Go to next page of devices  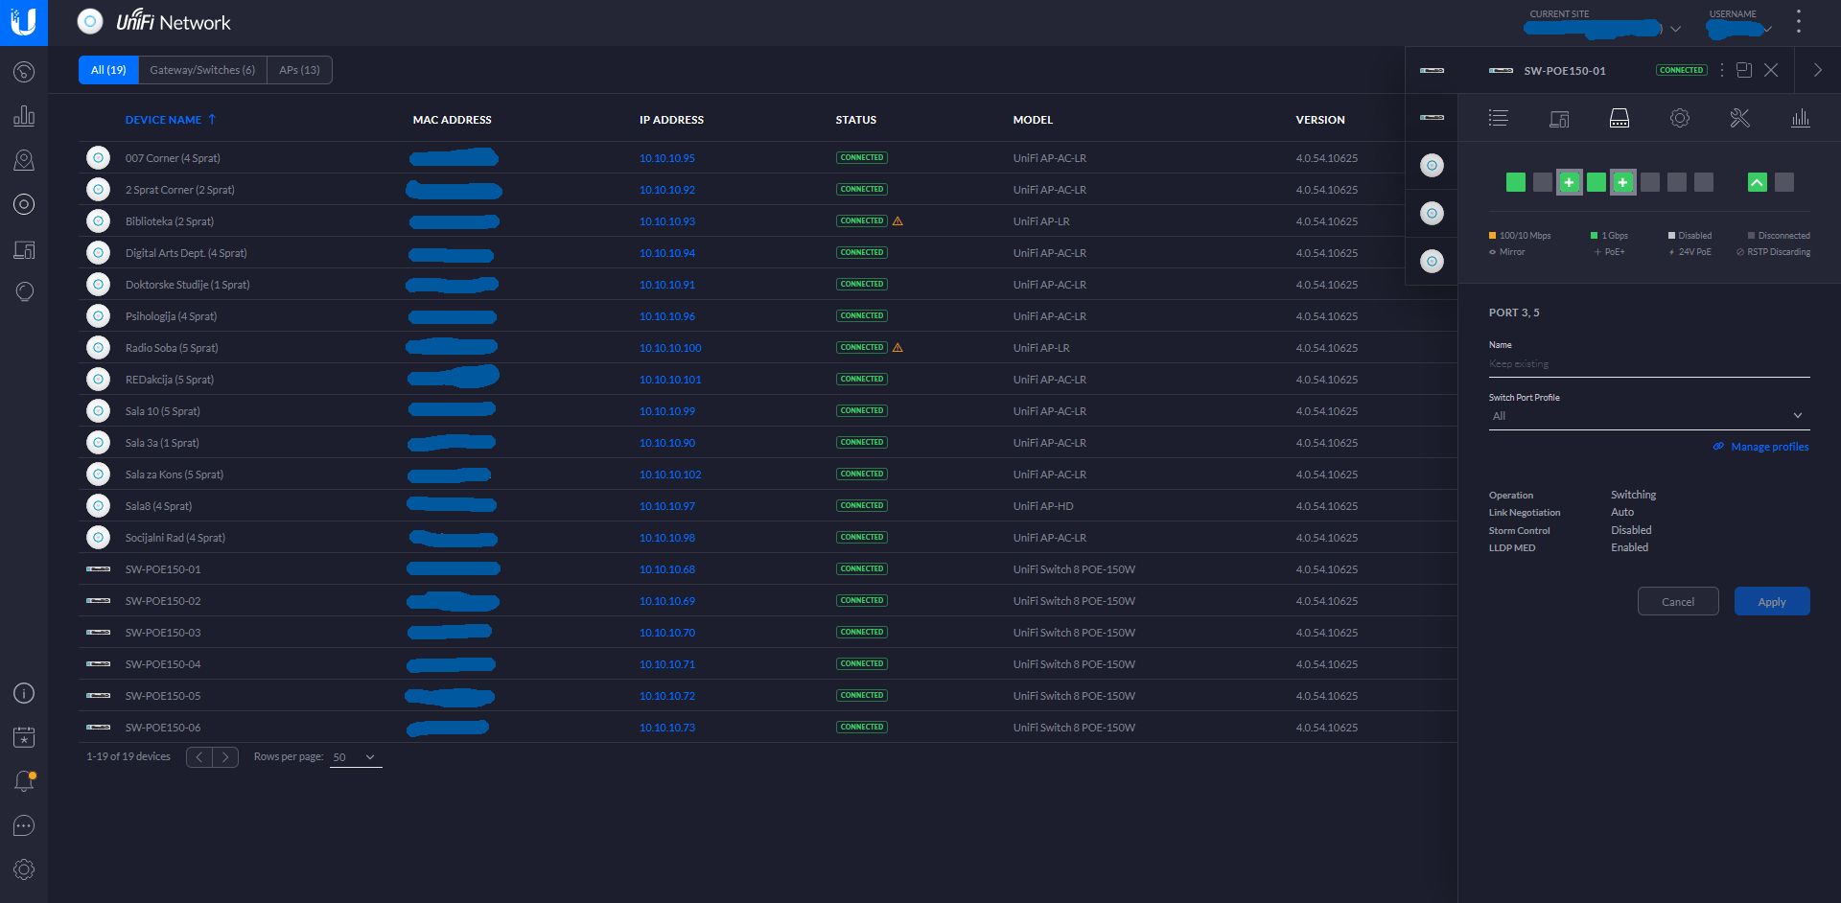(225, 757)
